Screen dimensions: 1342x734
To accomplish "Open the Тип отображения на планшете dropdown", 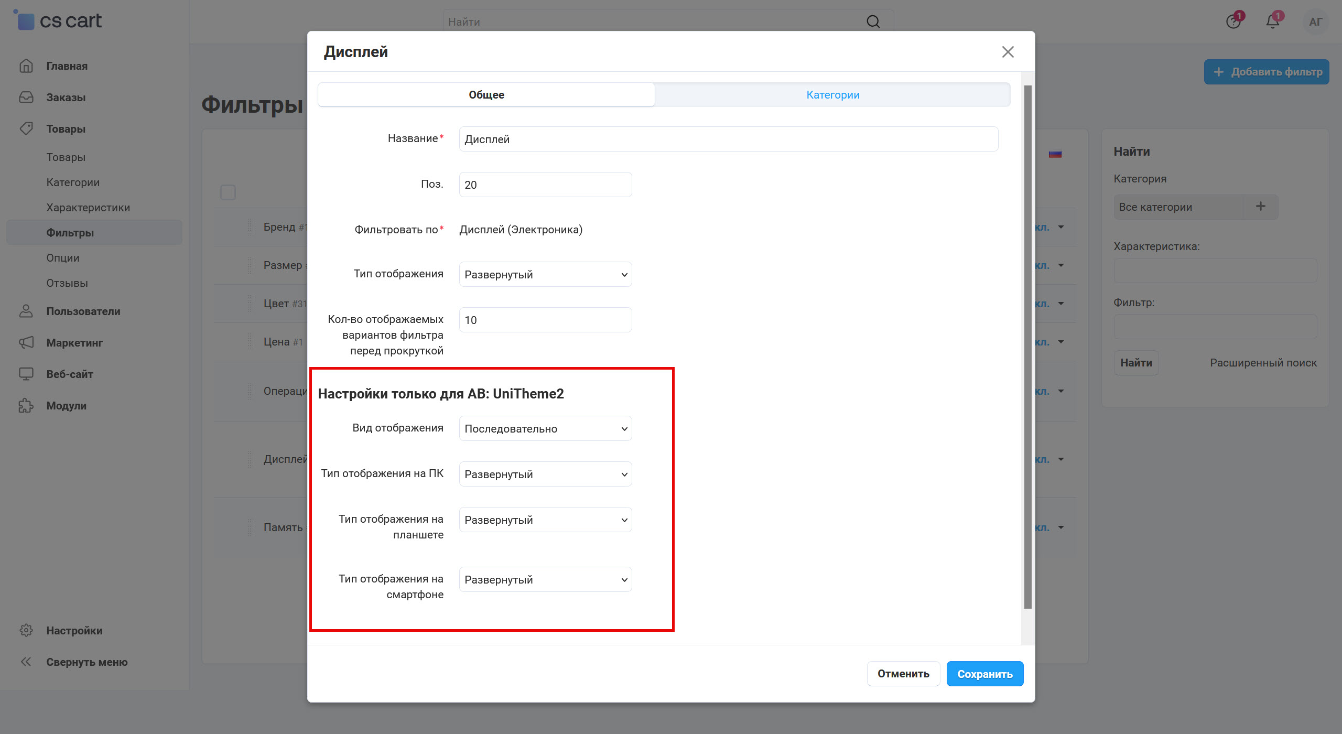I will click(x=546, y=520).
